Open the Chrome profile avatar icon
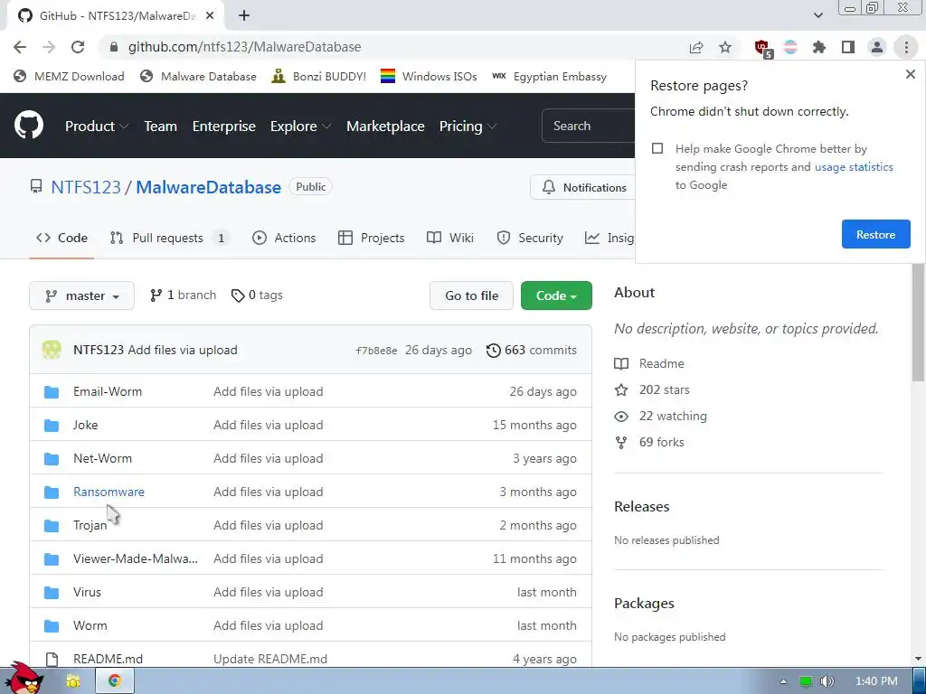 point(877,47)
